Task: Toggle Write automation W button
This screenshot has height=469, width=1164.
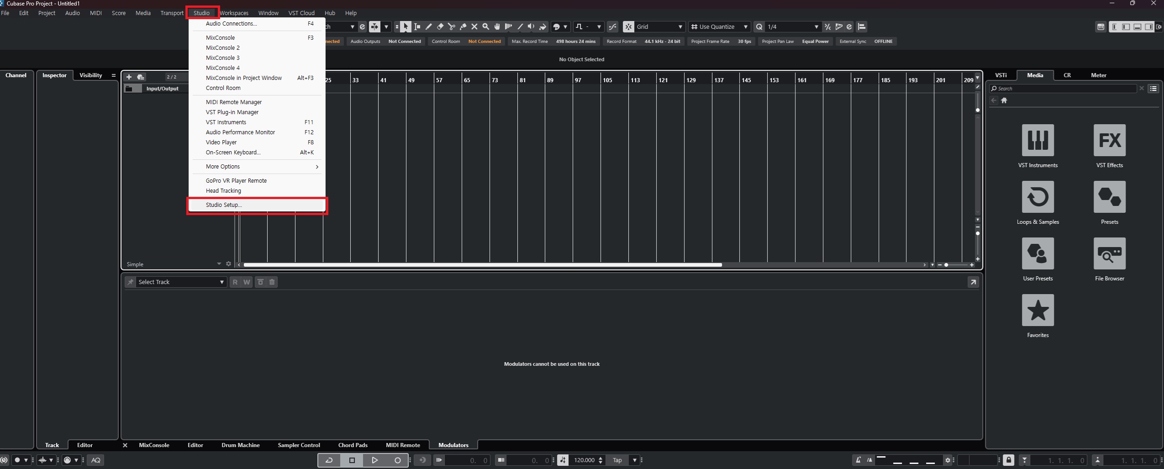Action: click(x=247, y=282)
